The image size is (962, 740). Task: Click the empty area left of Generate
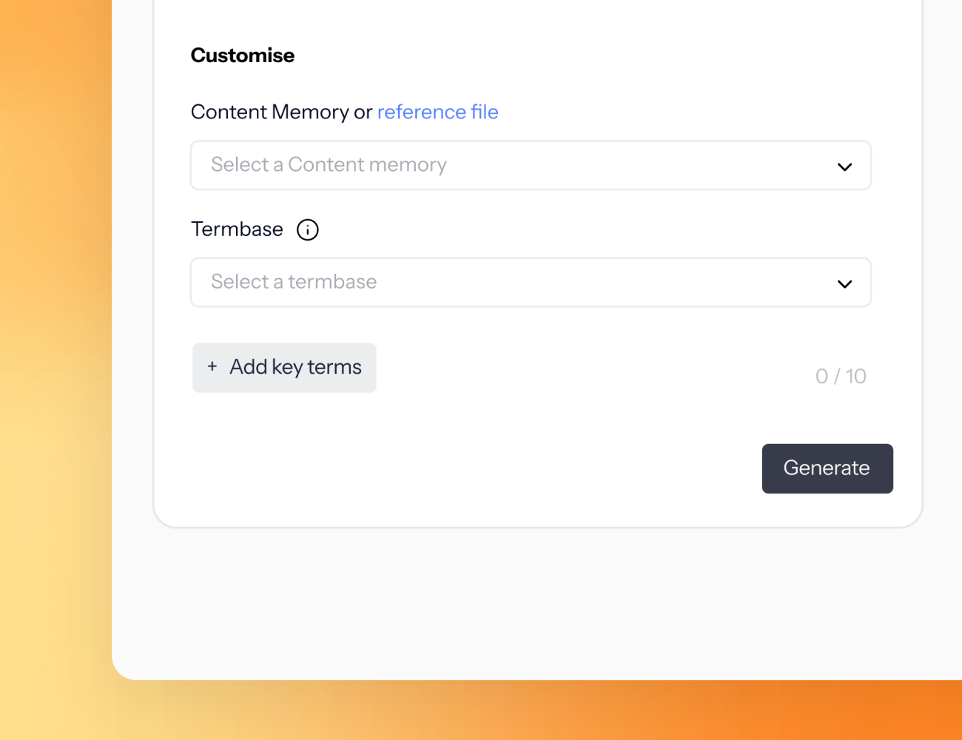(x=474, y=468)
